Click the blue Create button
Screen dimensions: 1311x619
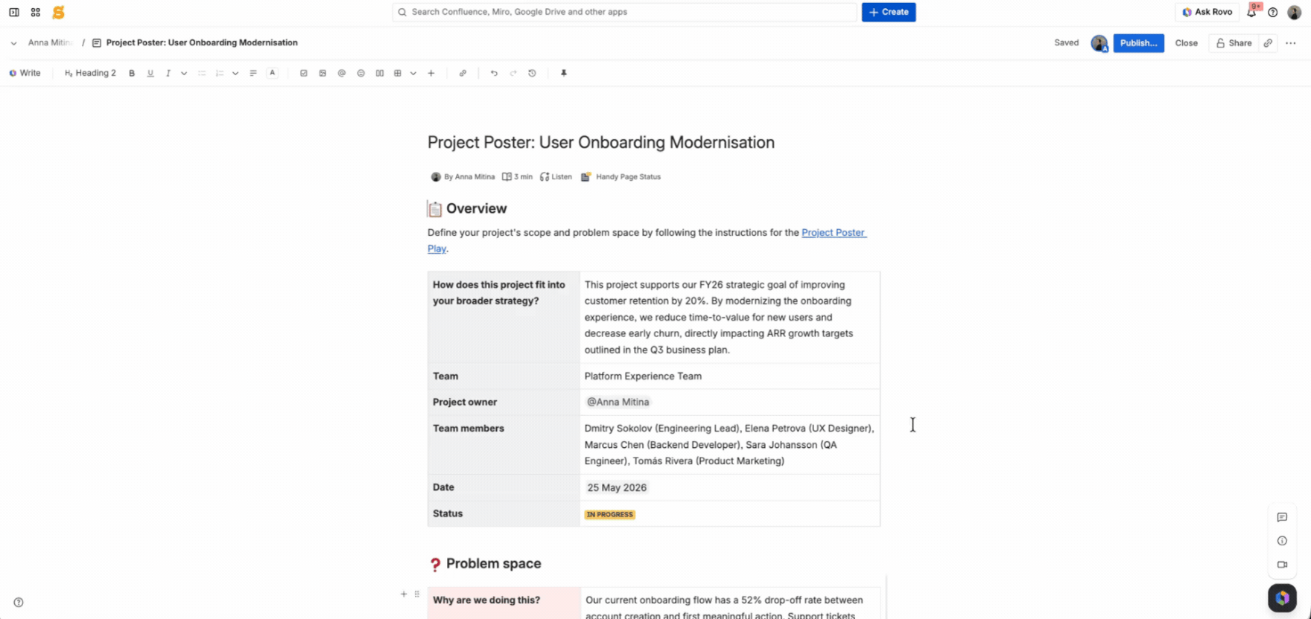889,12
